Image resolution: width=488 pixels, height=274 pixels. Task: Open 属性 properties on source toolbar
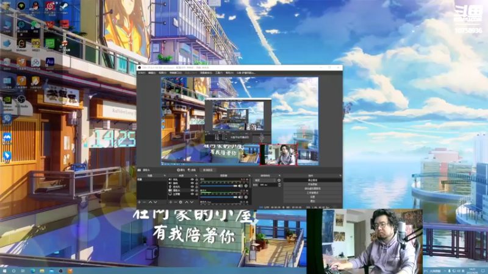[181, 170]
